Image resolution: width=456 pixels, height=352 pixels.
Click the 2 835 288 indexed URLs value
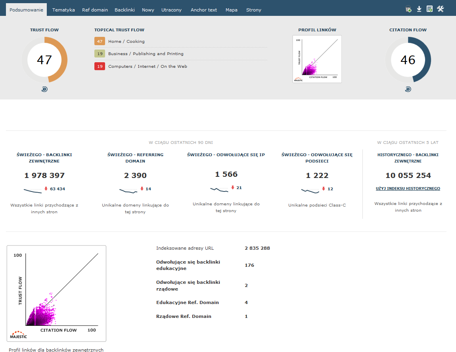(x=257, y=248)
